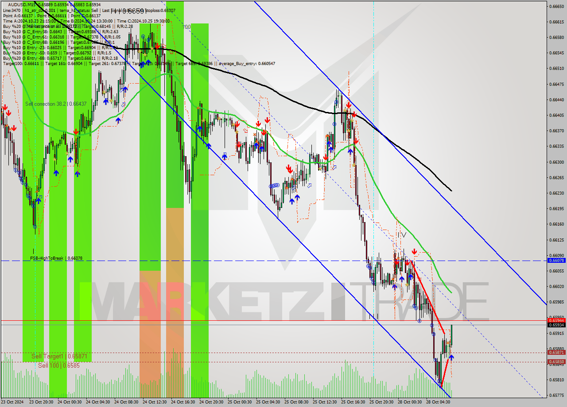Click the 0.66545 price scale value
This screenshot has height=407, width=567.
(557, 53)
